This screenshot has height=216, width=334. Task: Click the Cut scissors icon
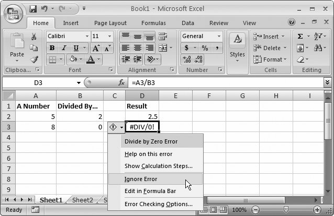click(34, 37)
